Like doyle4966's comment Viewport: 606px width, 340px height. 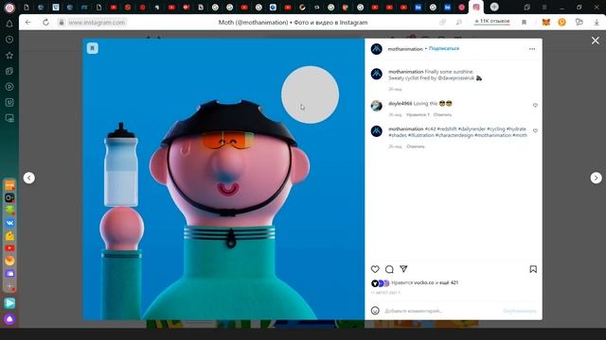[535, 105]
